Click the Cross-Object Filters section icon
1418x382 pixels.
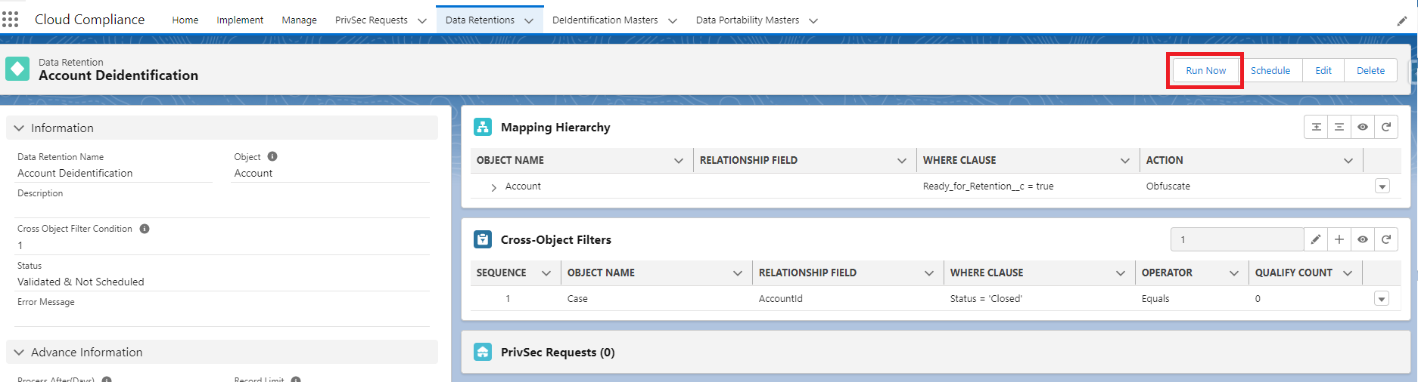pos(483,239)
